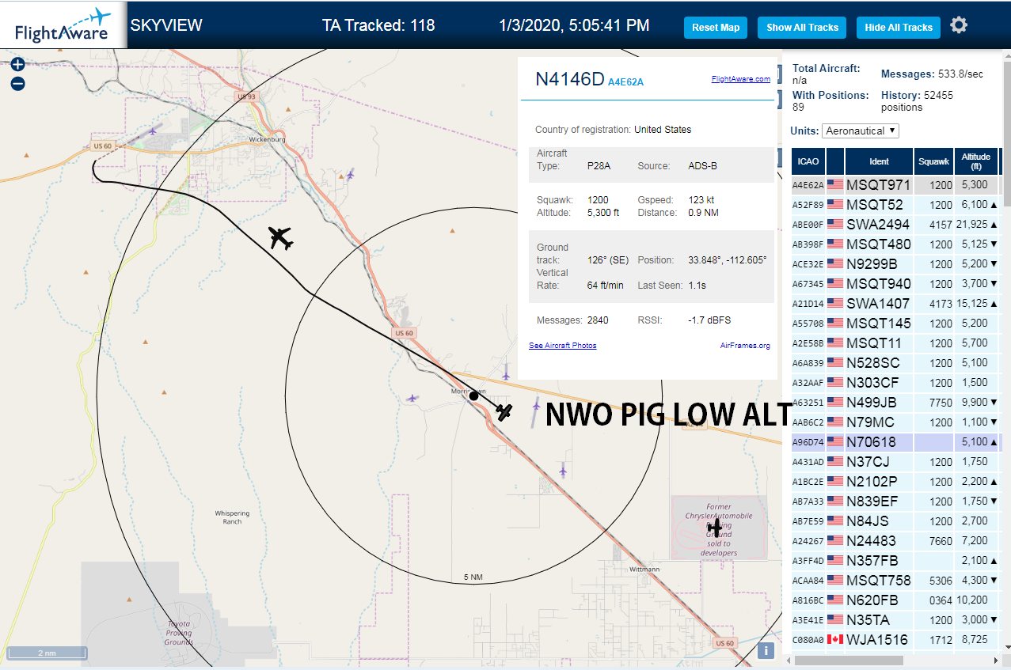Click Show All Tracks button
Viewport: 1011px width, 670px height.
pyautogui.click(x=802, y=27)
